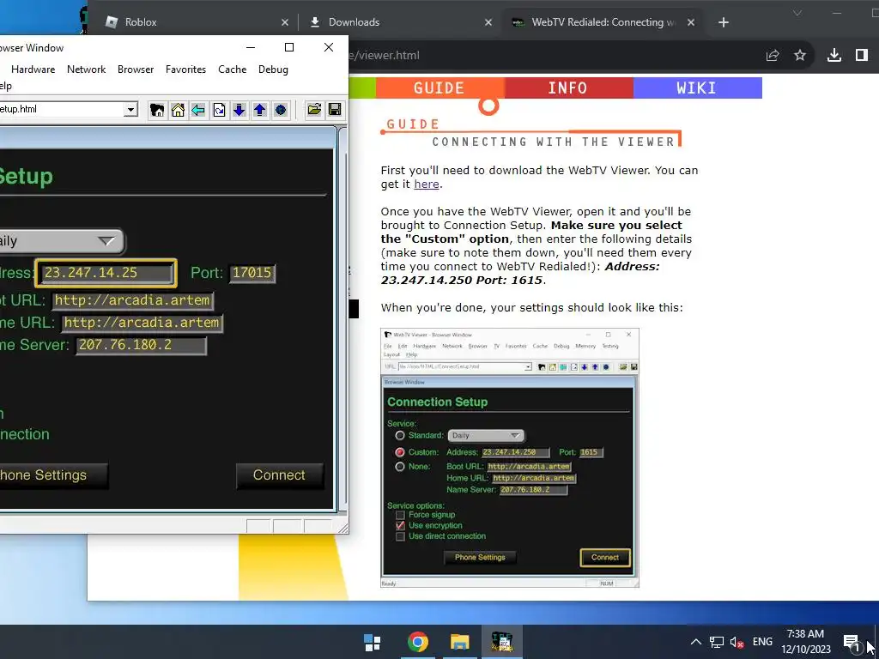Open a new Chrome tab with plus icon
This screenshot has width=879, height=659.
coord(724,22)
